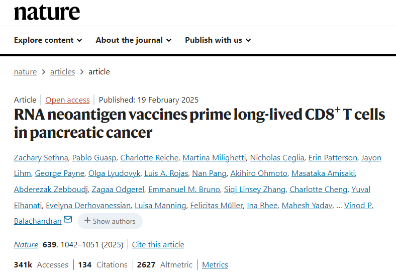Open Evelyna Derhovanessian author link

coord(88,205)
